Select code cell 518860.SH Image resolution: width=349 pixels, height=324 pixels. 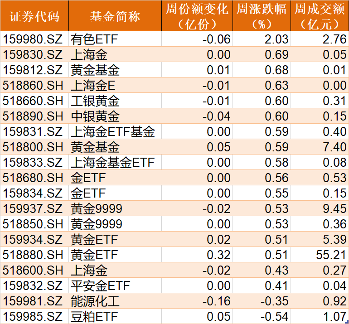34,86
